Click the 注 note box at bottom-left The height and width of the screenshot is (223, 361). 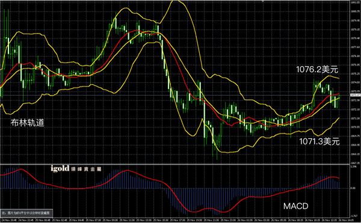[x=26, y=213]
